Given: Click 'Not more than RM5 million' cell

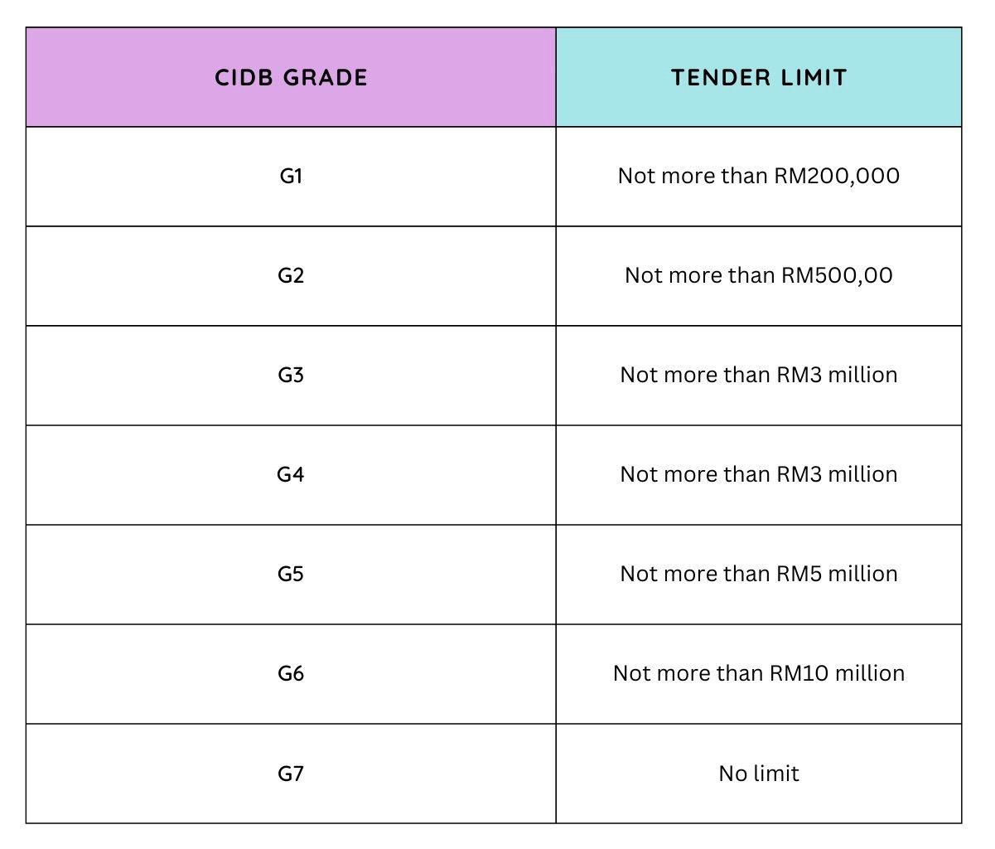Looking at the screenshot, I should 759,575.
